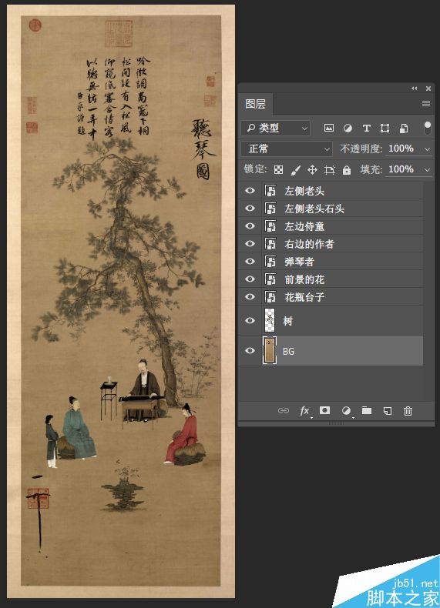Viewport: 440px width, 608px height.
Task: Click the Layers panel vertical scrollbar
Action: [x=428, y=291]
